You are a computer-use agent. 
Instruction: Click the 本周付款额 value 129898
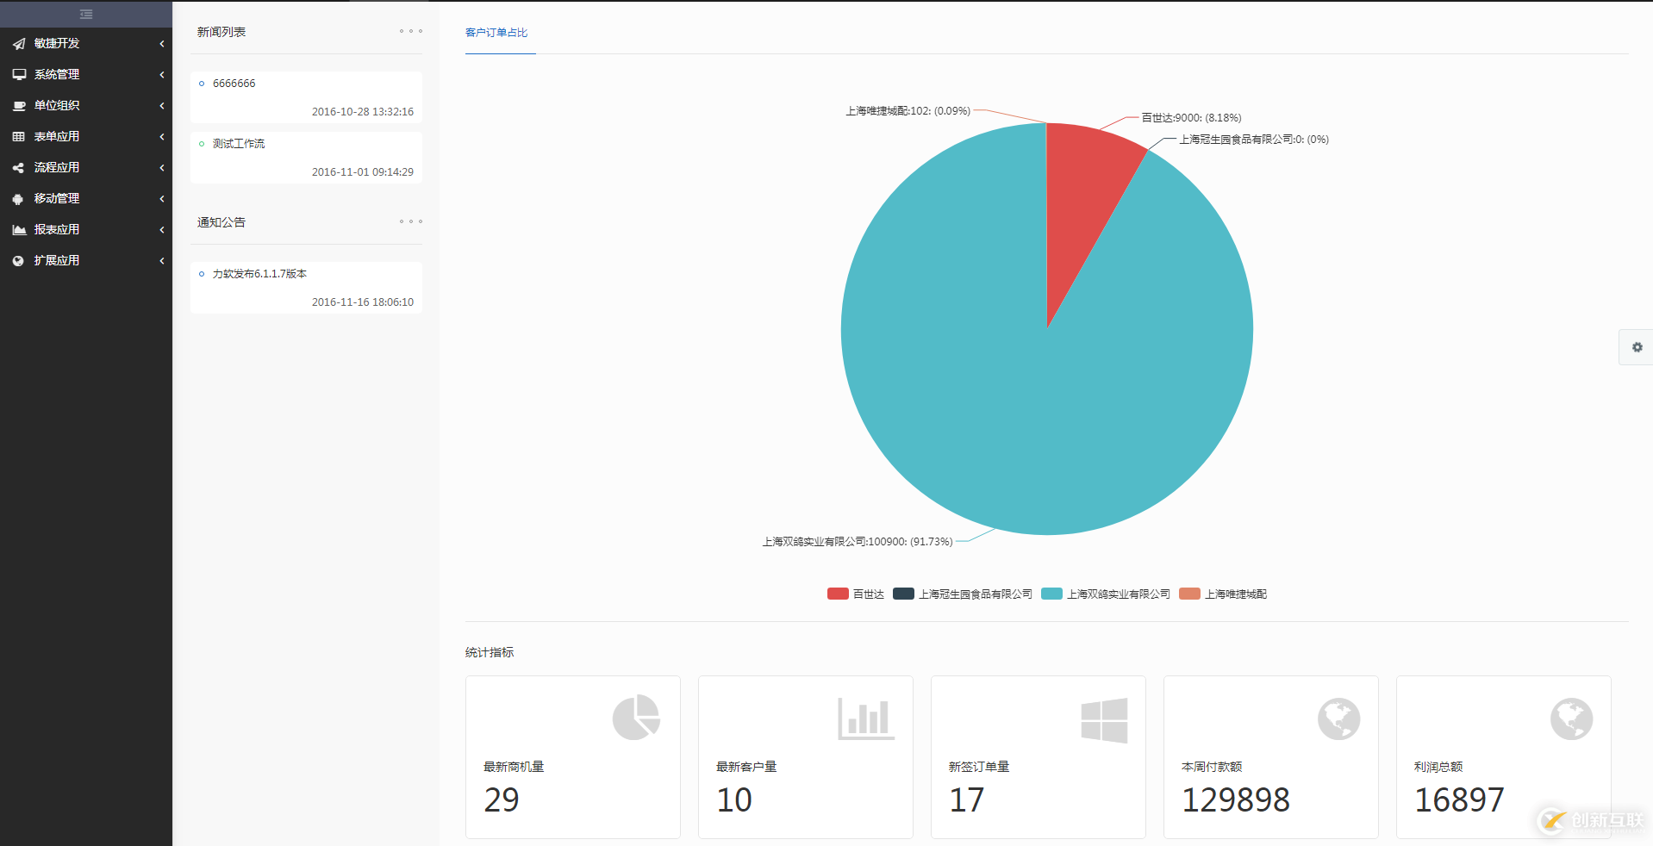(x=1236, y=800)
